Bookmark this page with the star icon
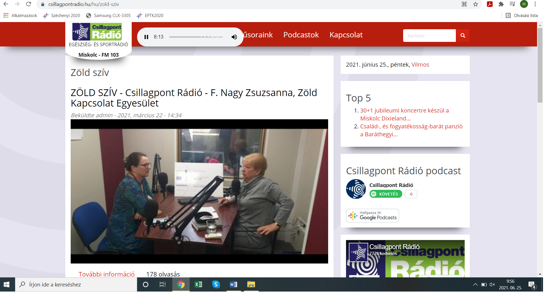This screenshot has width=545, height=306. coord(475,4)
